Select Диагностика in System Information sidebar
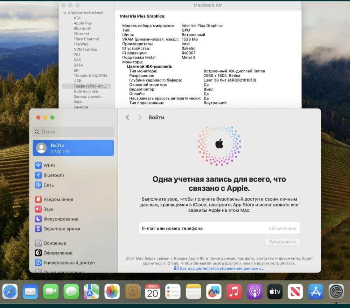Screen dimensions: 350x308 (x=86, y=91)
